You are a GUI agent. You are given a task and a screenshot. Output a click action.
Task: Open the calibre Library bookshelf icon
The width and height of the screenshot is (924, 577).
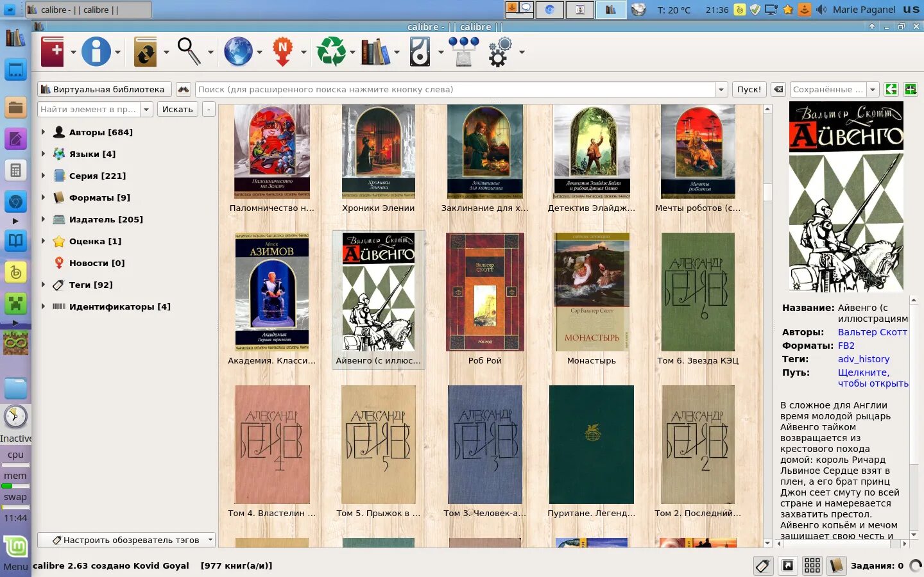375,52
